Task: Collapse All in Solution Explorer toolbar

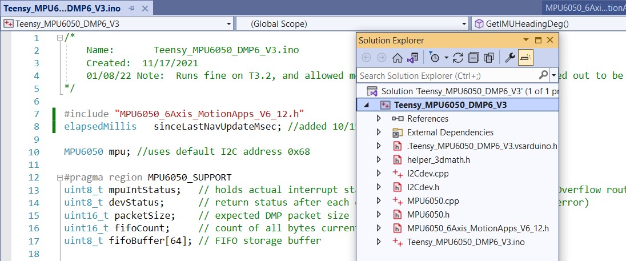Action: (473, 58)
